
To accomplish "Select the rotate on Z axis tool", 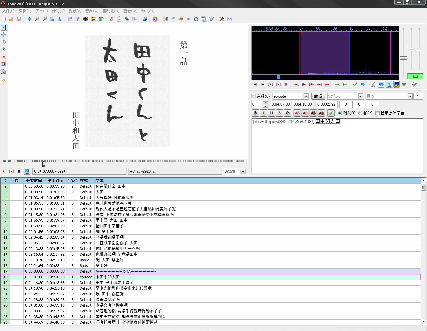I will click(4, 42).
